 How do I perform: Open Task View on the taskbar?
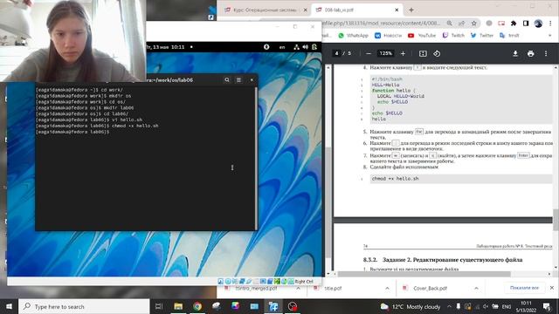coord(159,306)
